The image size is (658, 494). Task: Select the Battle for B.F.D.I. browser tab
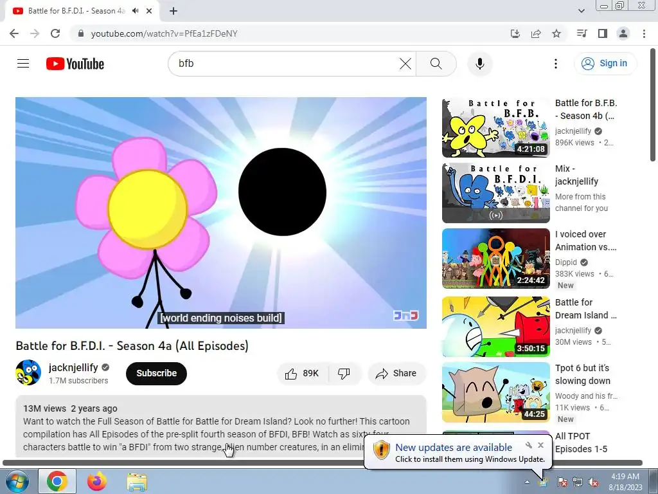pyautogui.click(x=76, y=11)
